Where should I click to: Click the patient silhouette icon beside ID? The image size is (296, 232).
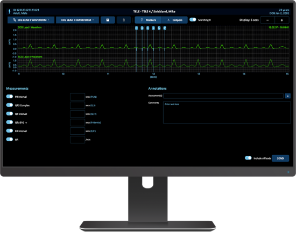[10, 12]
